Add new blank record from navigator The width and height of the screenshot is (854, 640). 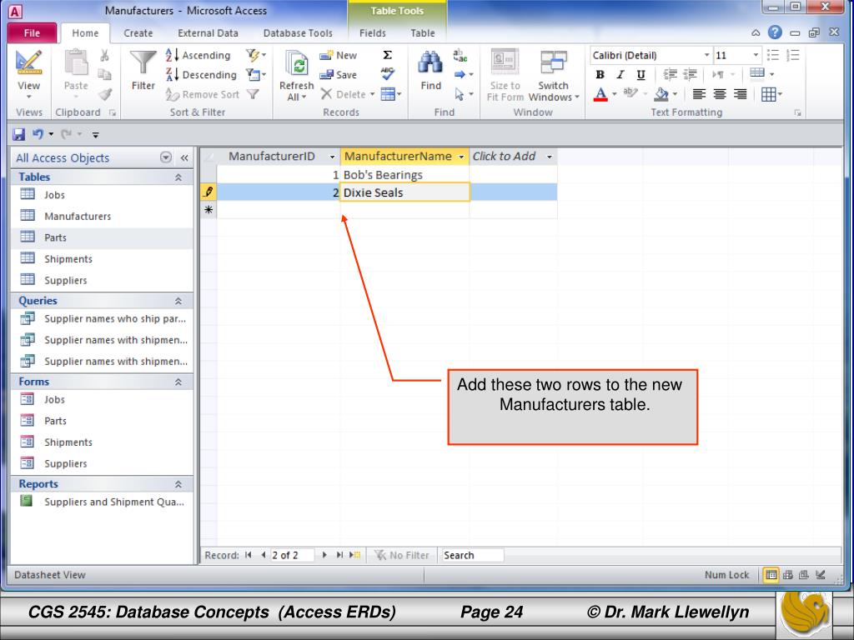354,555
